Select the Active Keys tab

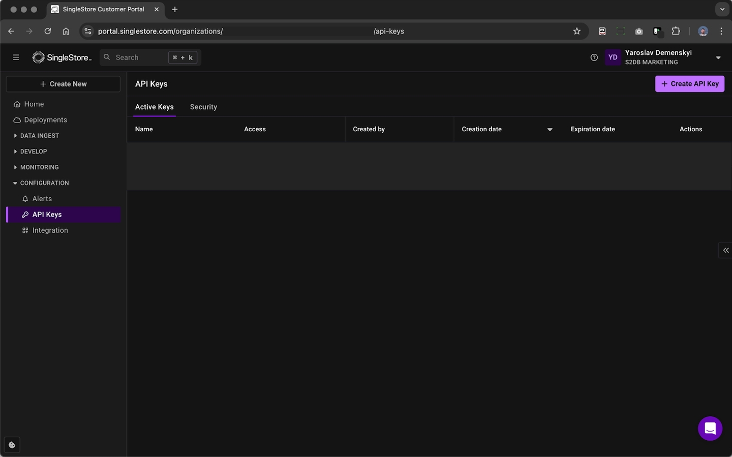[154, 107]
